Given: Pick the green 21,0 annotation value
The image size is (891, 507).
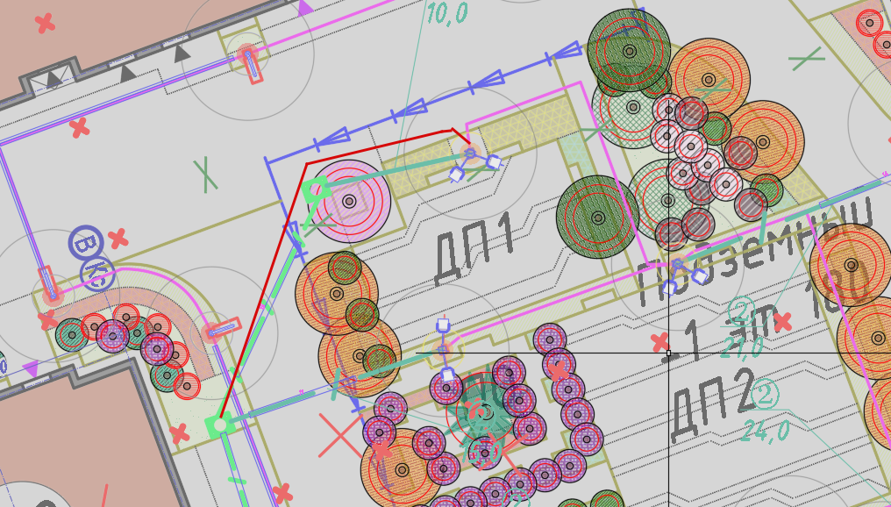Looking at the screenshot, I should [741, 346].
